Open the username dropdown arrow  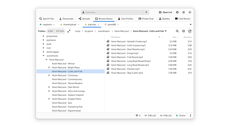tap(146, 12)
